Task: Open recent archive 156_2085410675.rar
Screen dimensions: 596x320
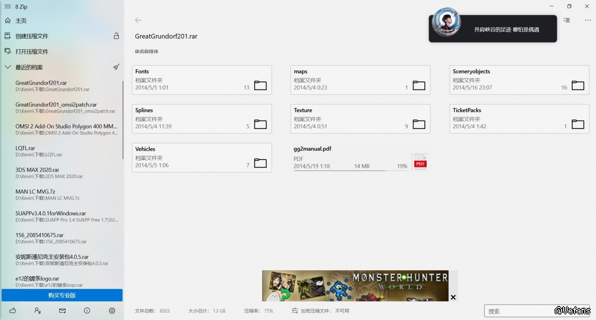Action: 62,238
